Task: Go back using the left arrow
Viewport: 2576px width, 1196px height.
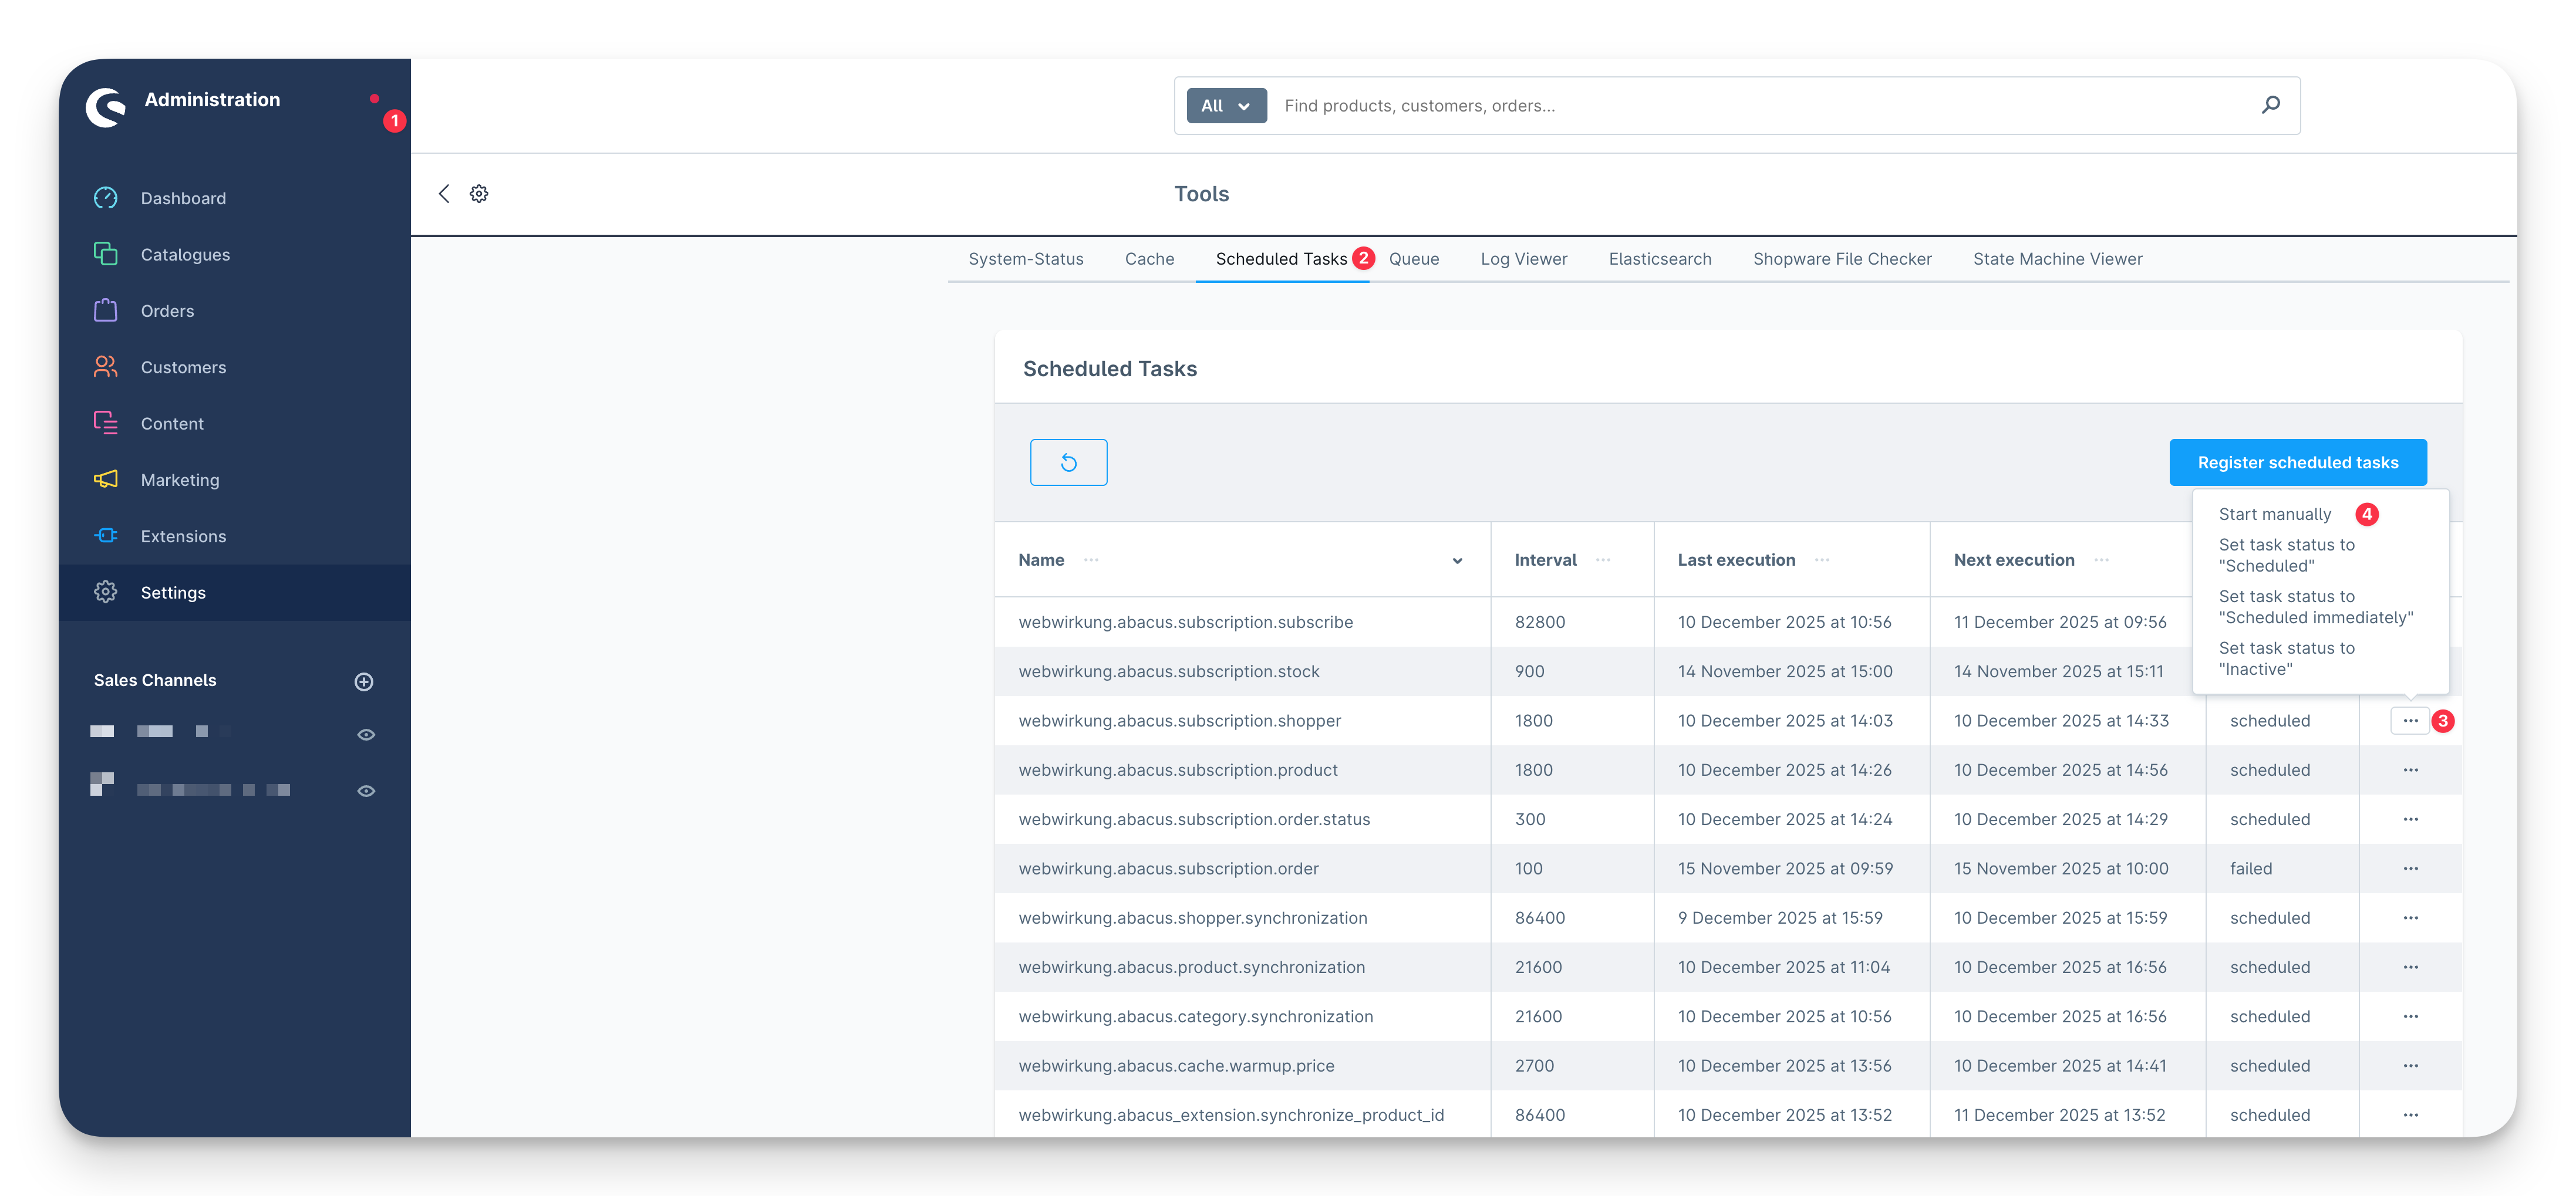Action: point(444,194)
